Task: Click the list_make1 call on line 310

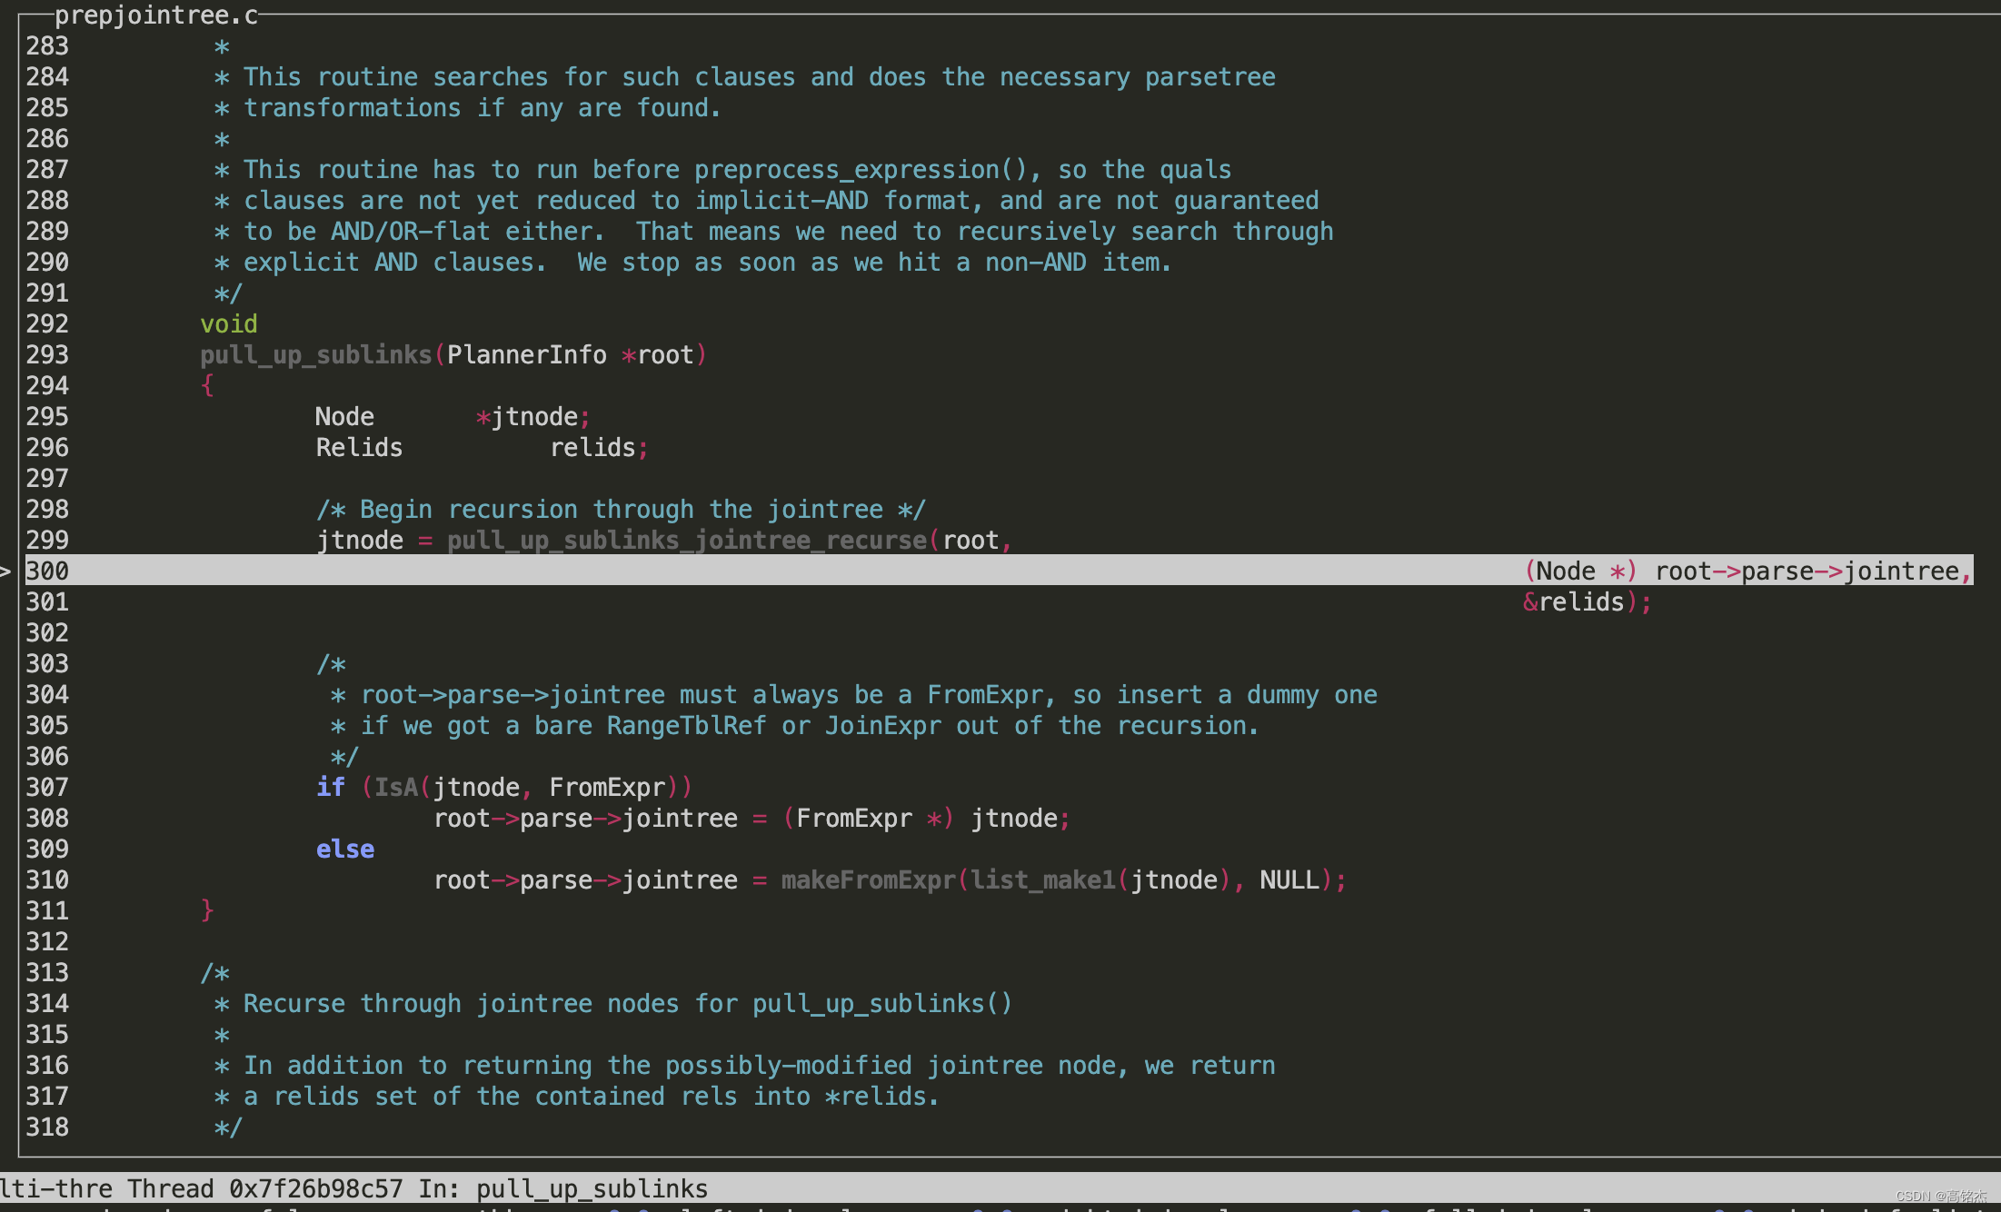Action: 1042,880
